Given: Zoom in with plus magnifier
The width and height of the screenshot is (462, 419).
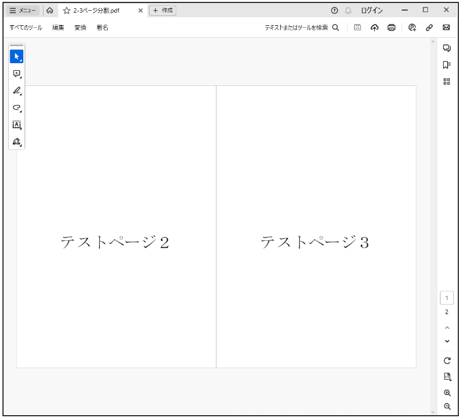Looking at the screenshot, I should 447,393.
